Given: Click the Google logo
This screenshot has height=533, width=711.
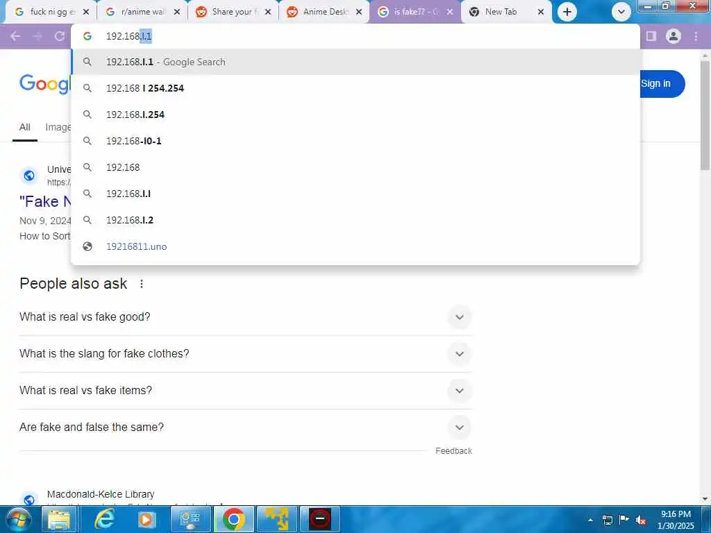Looking at the screenshot, I should coord(45,84).
